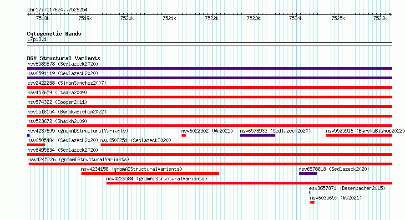Click nsv4237695 (gnomADStructuralVariants) label
Screen dimensions: 405x220
[78, 131]
